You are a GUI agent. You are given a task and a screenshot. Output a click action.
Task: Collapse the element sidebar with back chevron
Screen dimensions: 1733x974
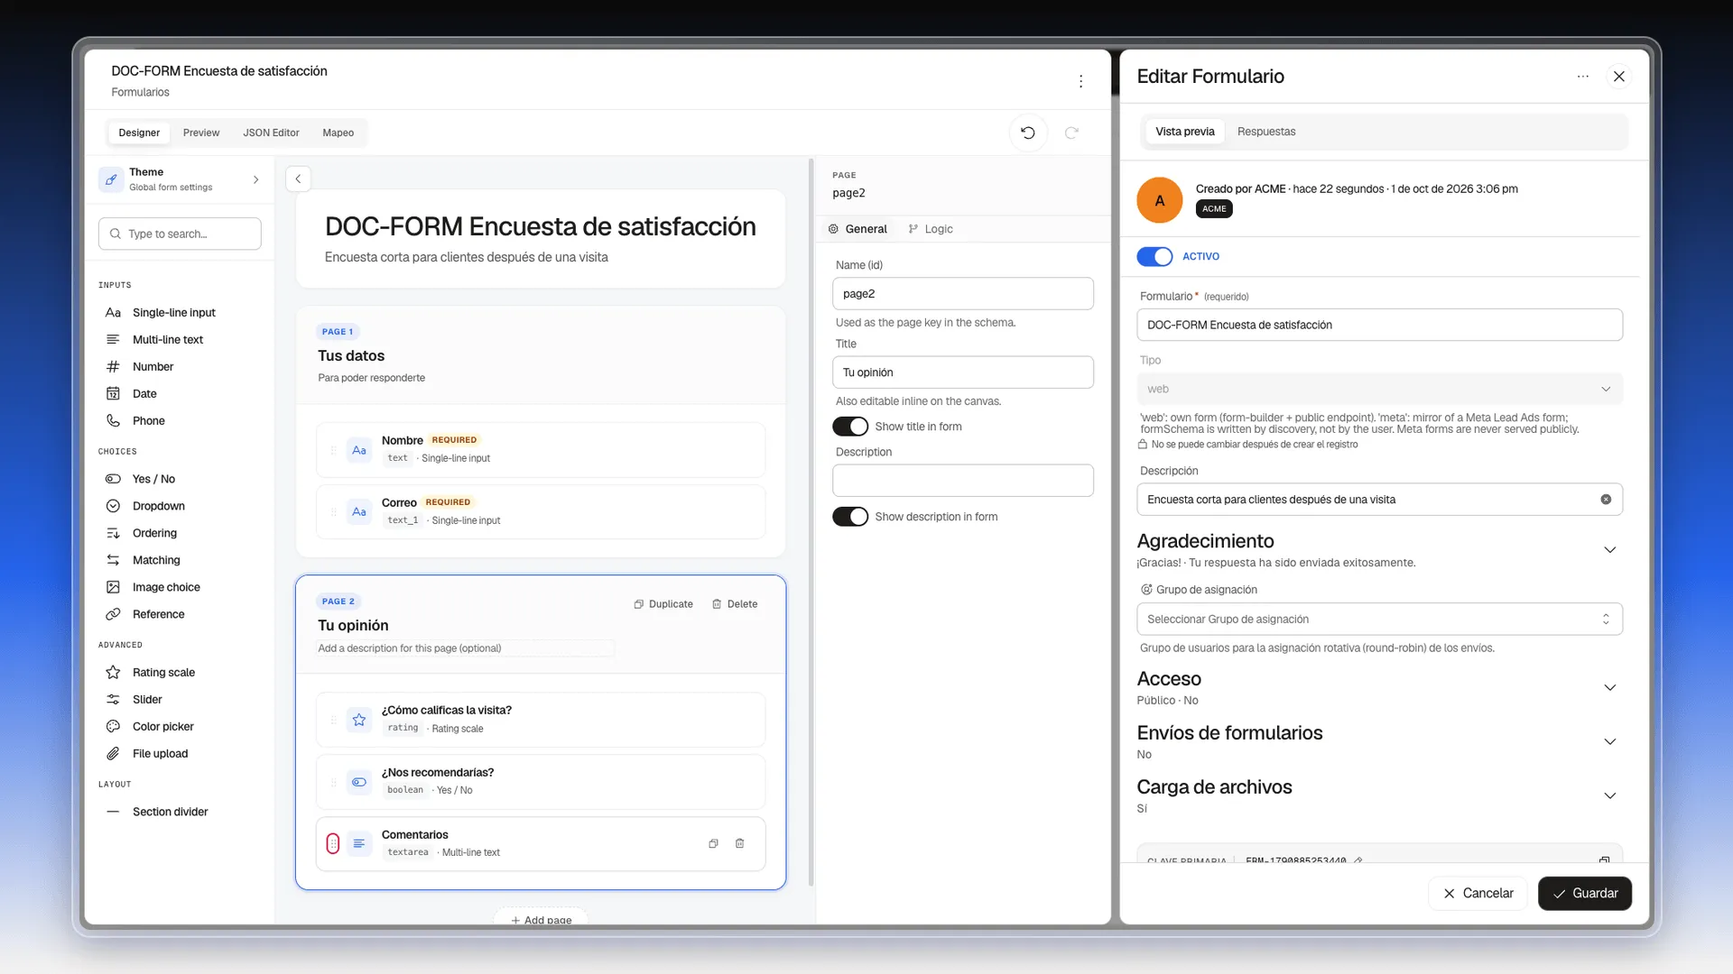298,179
